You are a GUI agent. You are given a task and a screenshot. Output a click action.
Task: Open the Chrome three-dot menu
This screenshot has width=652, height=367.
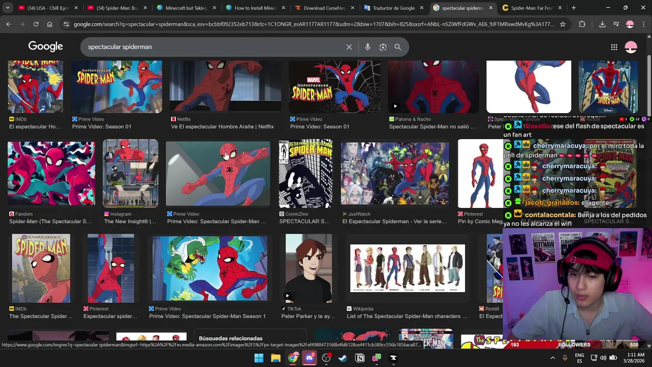[x=643, y=24]
